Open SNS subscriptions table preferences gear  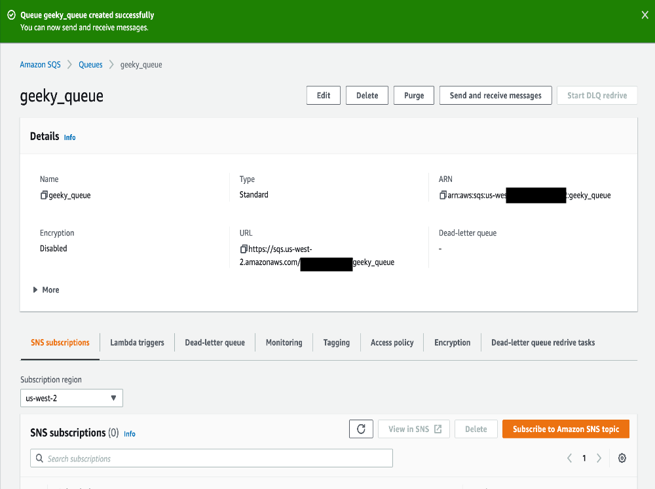pyautogui.click(x=622, y=458)
